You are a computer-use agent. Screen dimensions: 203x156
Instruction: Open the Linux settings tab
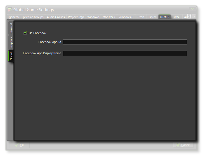tap(152, 17)
